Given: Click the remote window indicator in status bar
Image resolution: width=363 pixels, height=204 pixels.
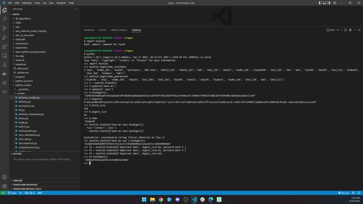Looking at the screenshot, I should 3,193.
